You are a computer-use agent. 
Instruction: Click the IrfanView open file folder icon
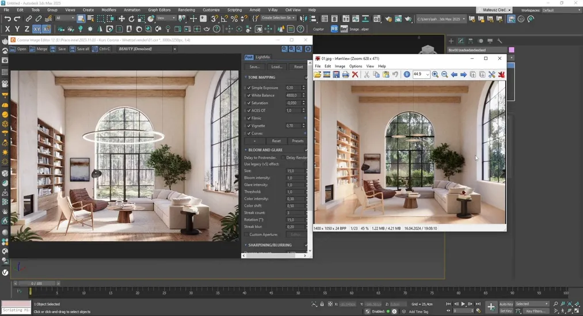point(318,74)
